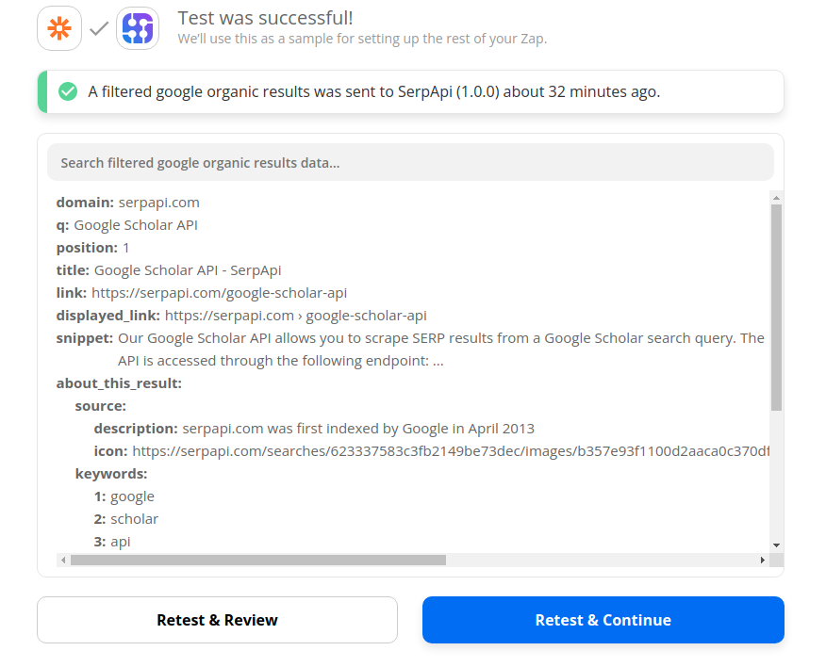This screenshot has height=667, width=826.
Task: Click the horizontal scrollbar right arrow
Action: click(764, 559)
